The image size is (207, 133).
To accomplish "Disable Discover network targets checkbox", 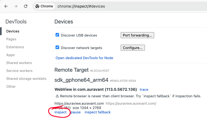I will (x=57, y=47).
